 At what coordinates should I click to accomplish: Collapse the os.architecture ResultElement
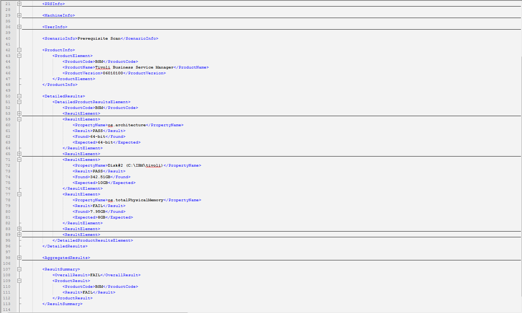(x=19, y=119)
